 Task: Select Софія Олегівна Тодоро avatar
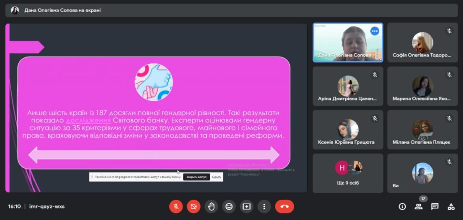click(x=422, y=43)
